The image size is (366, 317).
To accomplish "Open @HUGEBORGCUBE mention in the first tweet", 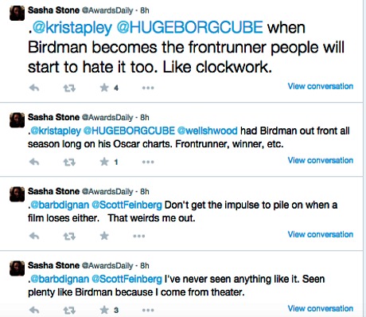I will (x=189, y=27).
